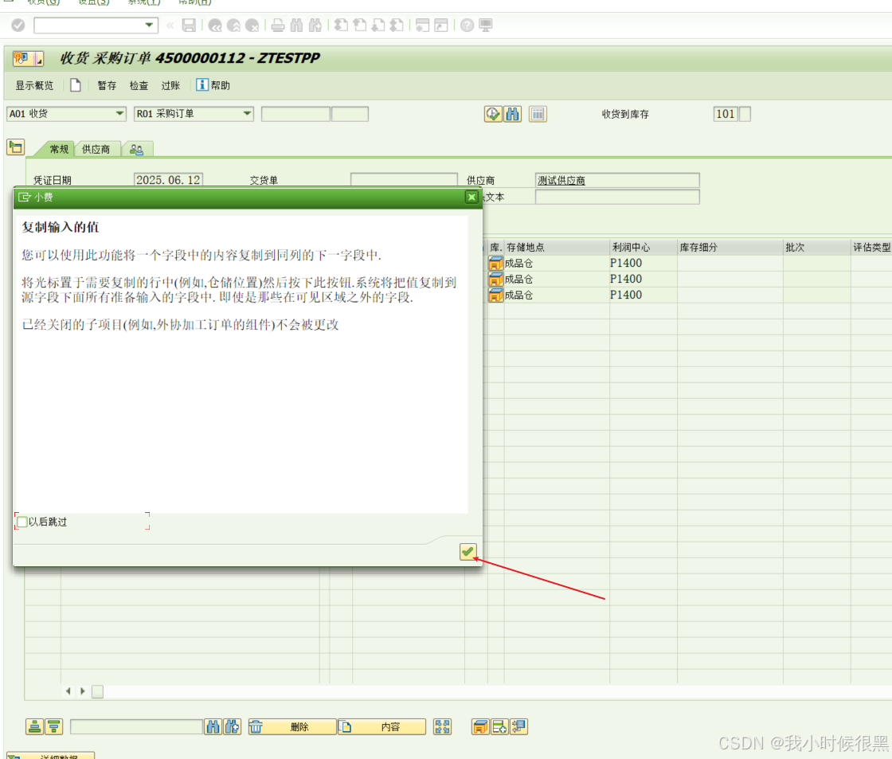Click the Find Next binoculars icon
The image size is (892, 759).
tap(315, 25)
